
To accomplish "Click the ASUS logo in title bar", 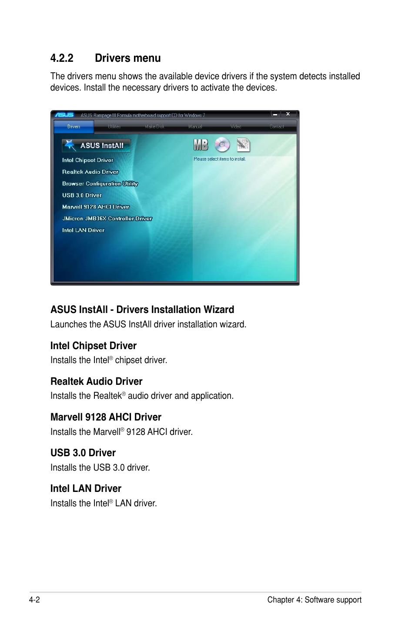I will [x=64, y=115].
